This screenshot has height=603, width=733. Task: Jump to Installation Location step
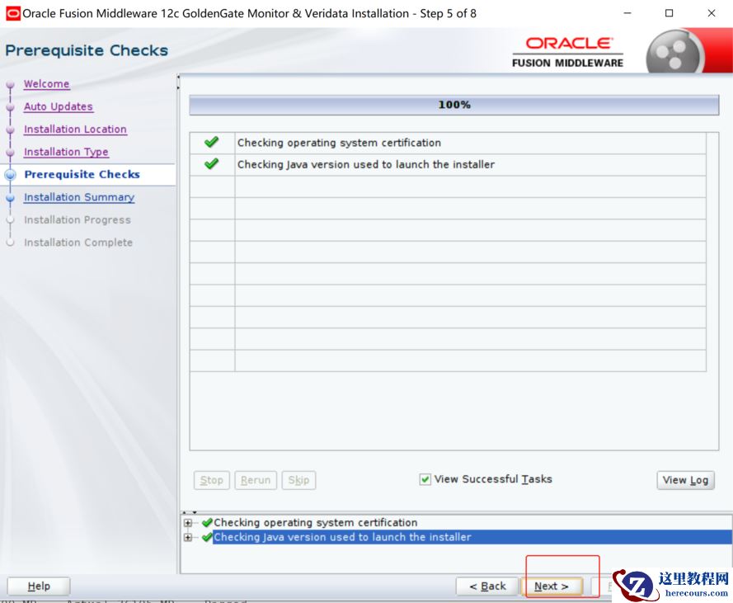point(75,130)
